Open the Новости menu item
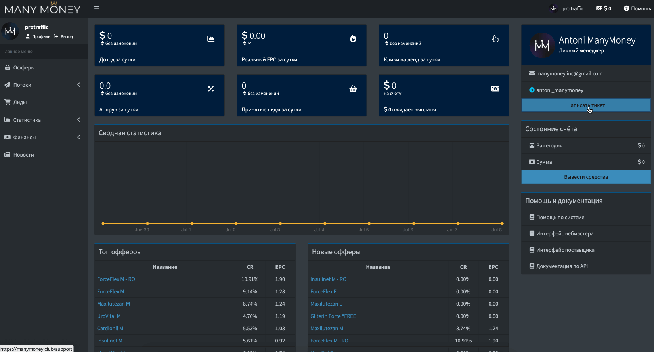The image size is (654, 352). [44, 155]
